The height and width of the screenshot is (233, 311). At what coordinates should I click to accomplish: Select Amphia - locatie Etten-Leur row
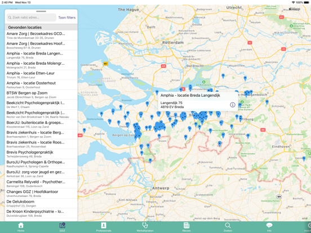41,75
